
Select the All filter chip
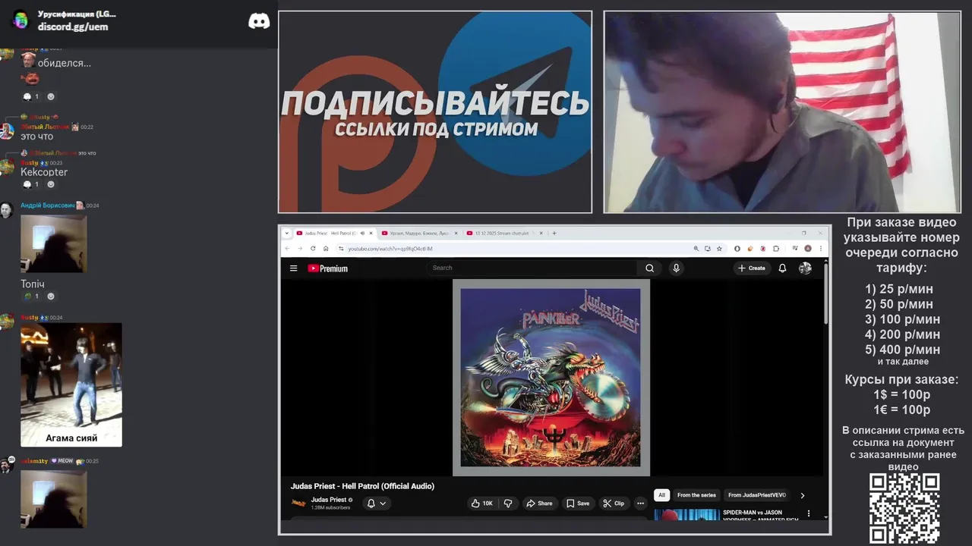click(x=661, y=495)
